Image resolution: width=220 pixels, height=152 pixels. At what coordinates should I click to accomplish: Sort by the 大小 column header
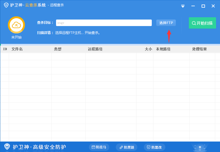point(148,49)
